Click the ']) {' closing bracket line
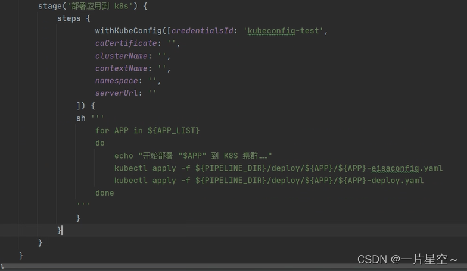The image size is (467, 271). click(x=86, y=106)
